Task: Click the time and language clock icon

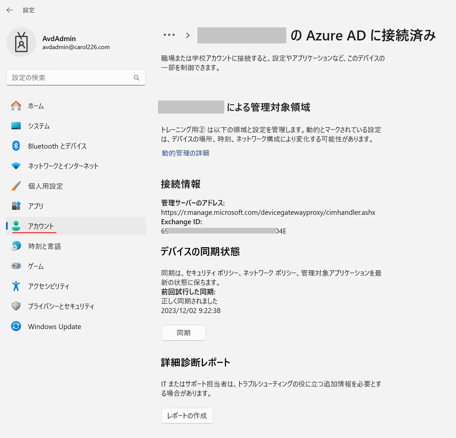Action: point(16,246)
